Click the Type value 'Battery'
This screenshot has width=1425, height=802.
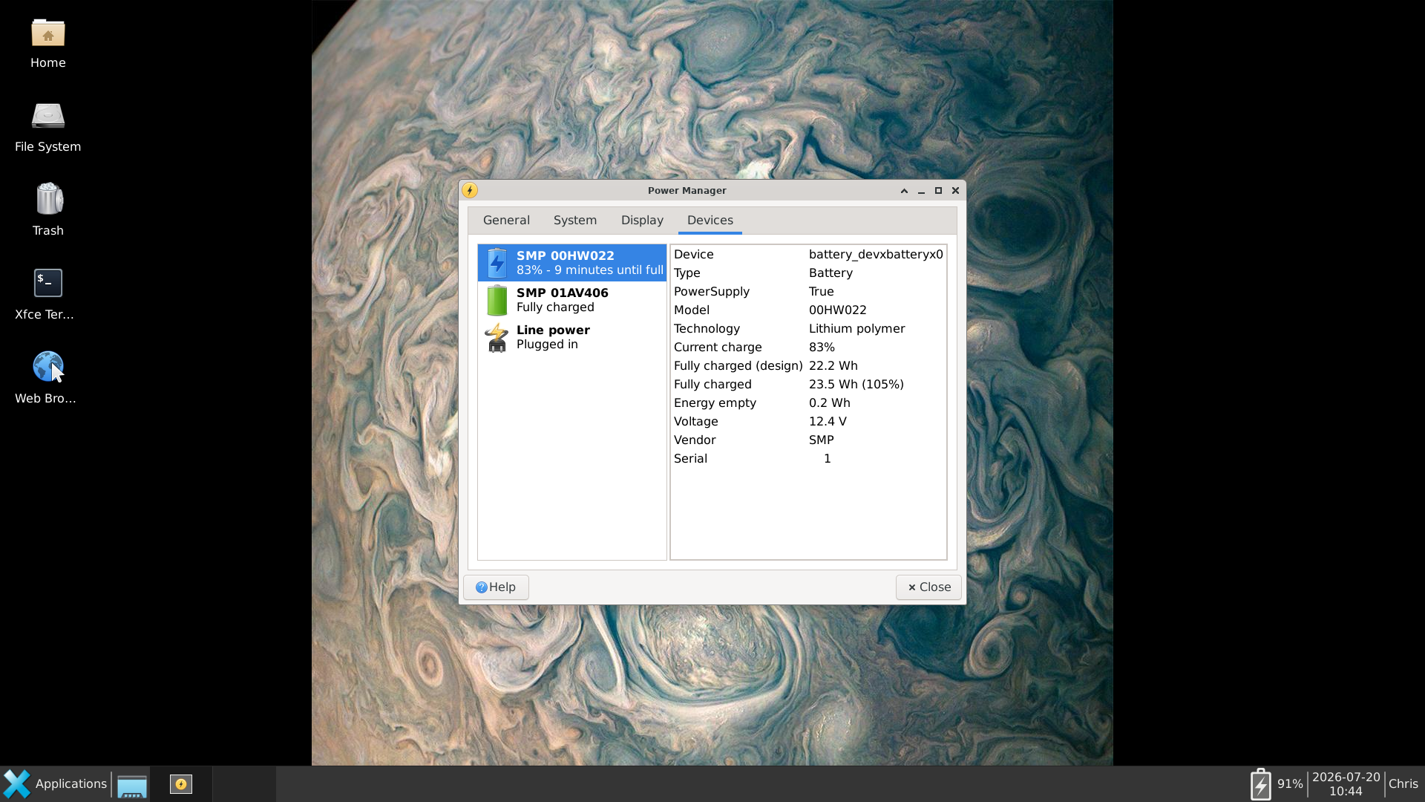(831, 273)
